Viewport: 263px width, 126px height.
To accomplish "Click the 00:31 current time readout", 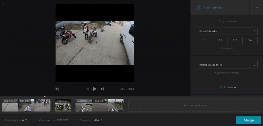I will pyautogui.click(x=122, y=89).
